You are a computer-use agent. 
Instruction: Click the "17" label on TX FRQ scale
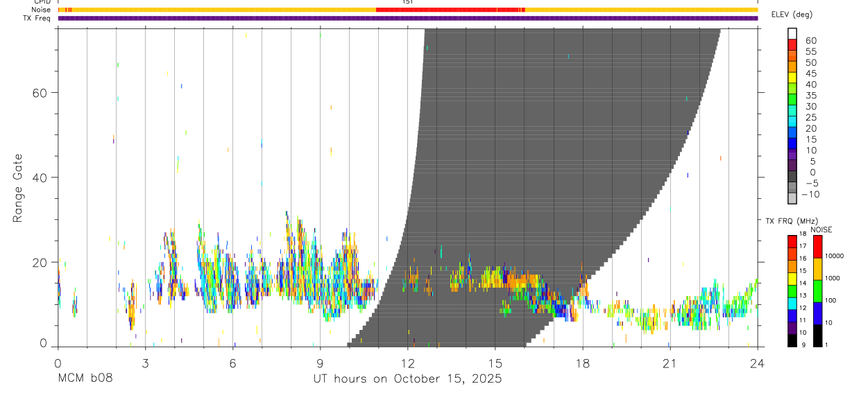[804, 246]
